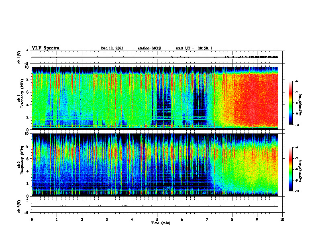
Task: Click the "start UT = 20:50: 1" text
Action: [x=194, y=48]
